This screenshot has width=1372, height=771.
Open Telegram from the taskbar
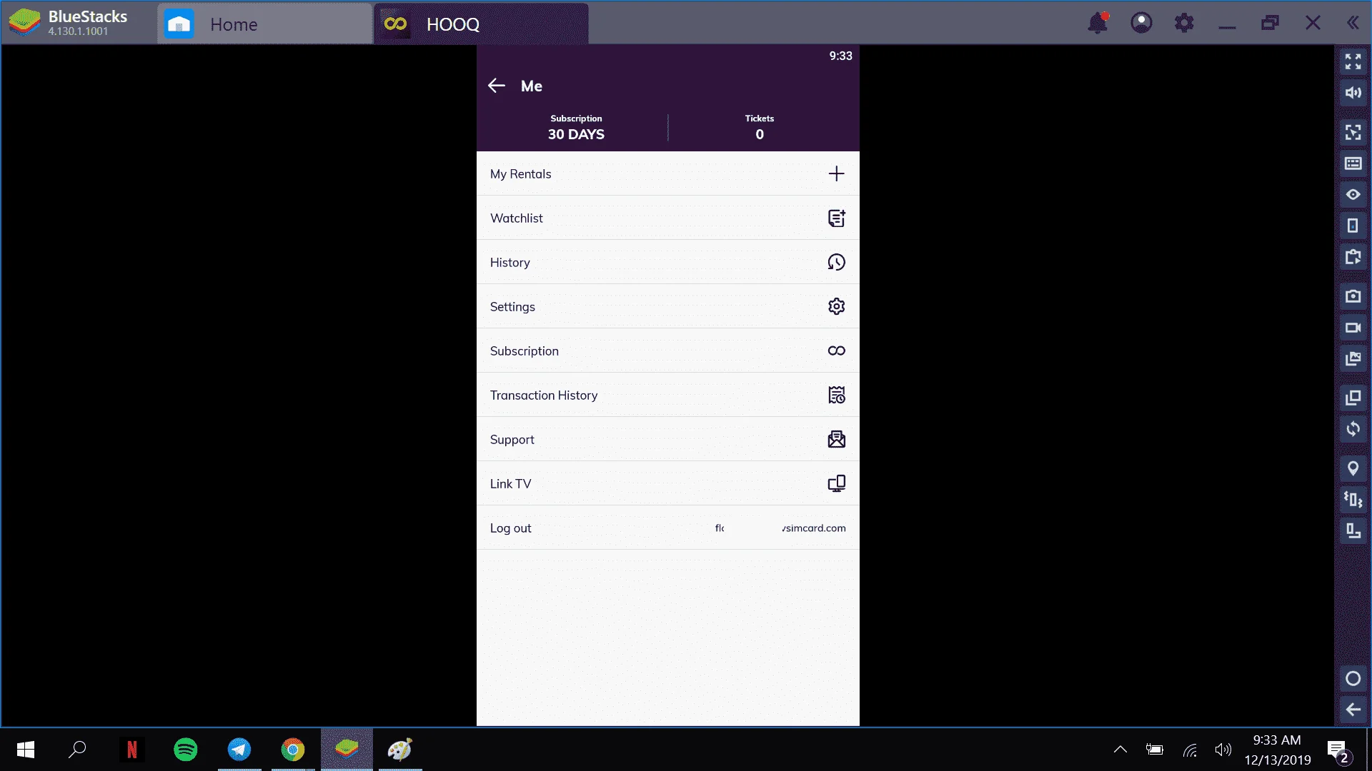pyautogui.click(x=239, y=750)
